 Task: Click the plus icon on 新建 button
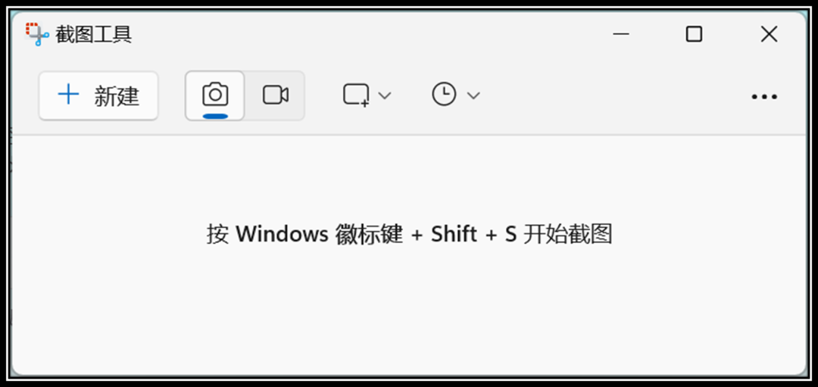pos(69,95)
